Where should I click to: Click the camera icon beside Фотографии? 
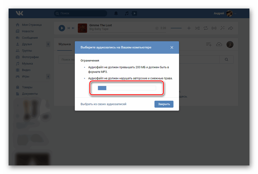click(x=18, y=57)
